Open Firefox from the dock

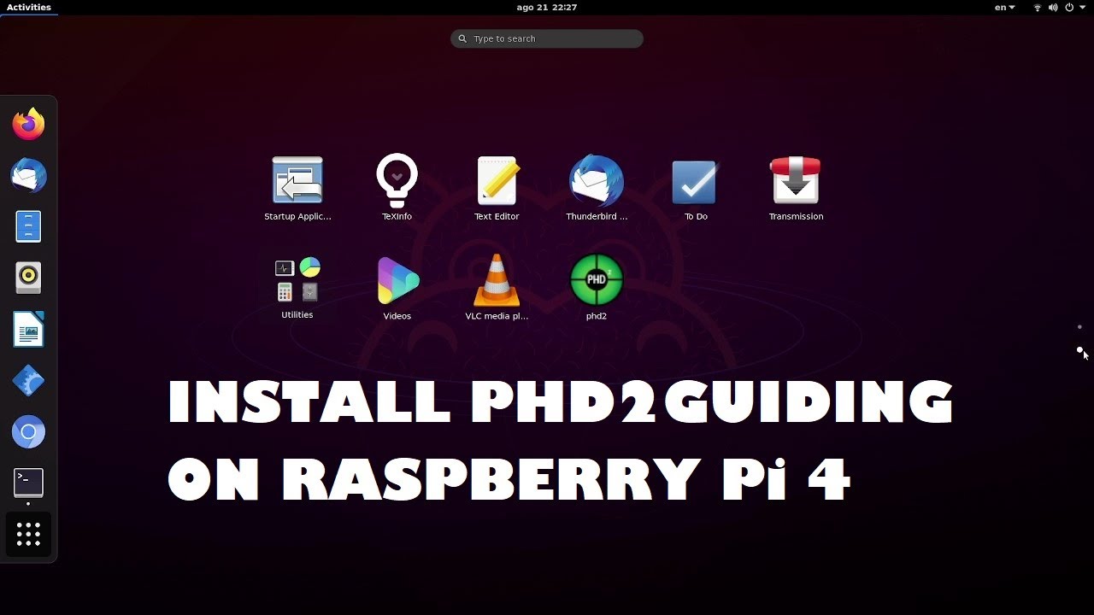point(28,124)
